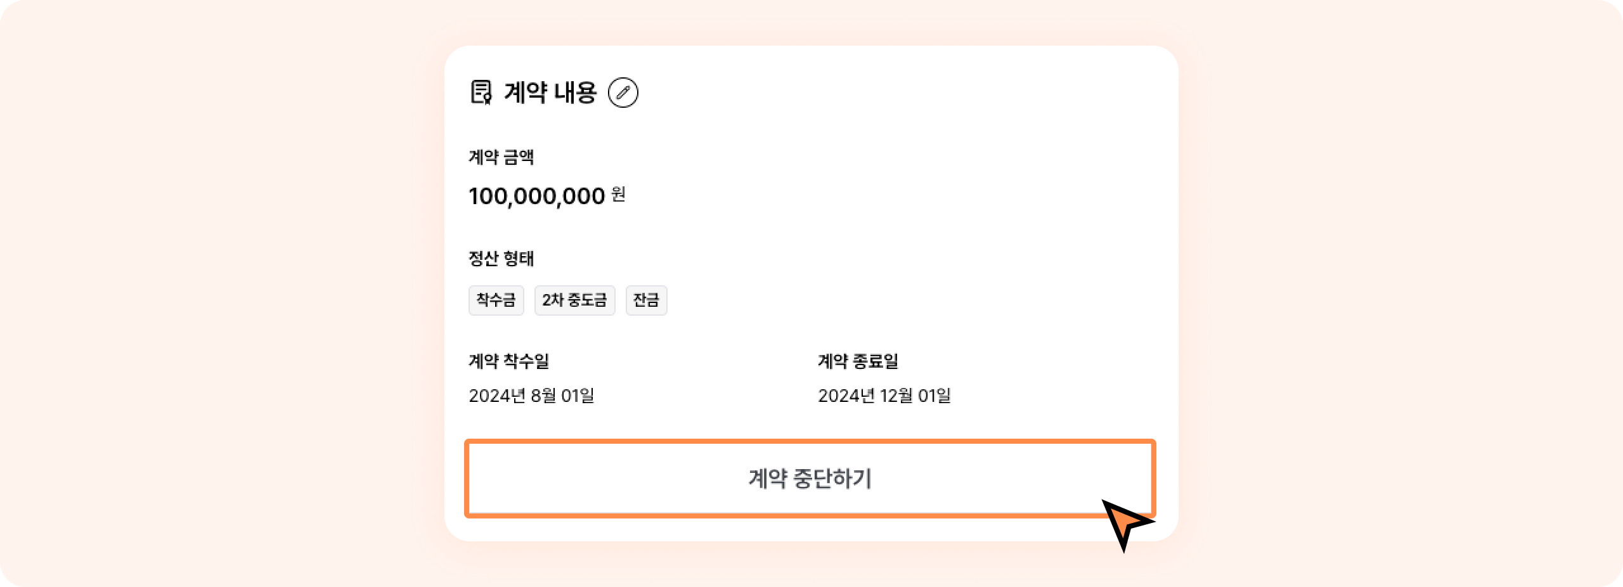Select the 2차 중도금 settlement chip
Image resolution: width=1623 pixels, height=587 pixels.
pyautogui.click(x=574, y=300)
